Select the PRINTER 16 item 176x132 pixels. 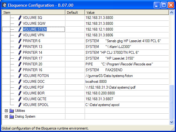coord(33,70)
